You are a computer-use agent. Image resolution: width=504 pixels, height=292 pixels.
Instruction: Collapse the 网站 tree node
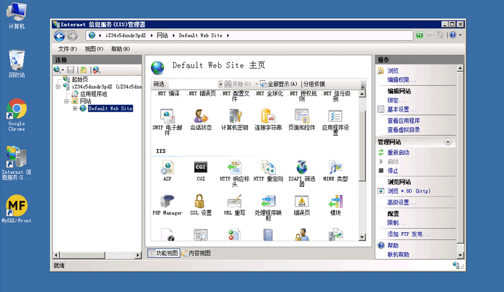coord(67,101)
